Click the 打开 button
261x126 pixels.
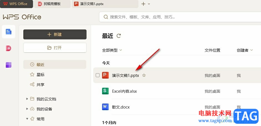(55, 48)
